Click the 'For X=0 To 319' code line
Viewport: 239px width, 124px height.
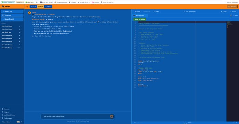143,70
